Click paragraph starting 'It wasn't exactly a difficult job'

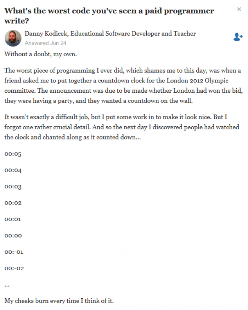(x=122, y=127)
